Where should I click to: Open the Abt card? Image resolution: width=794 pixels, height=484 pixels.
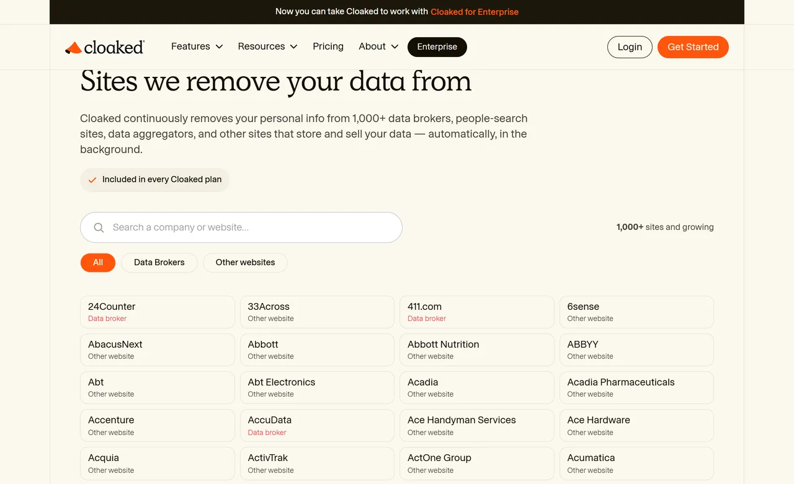click(158, 387)
